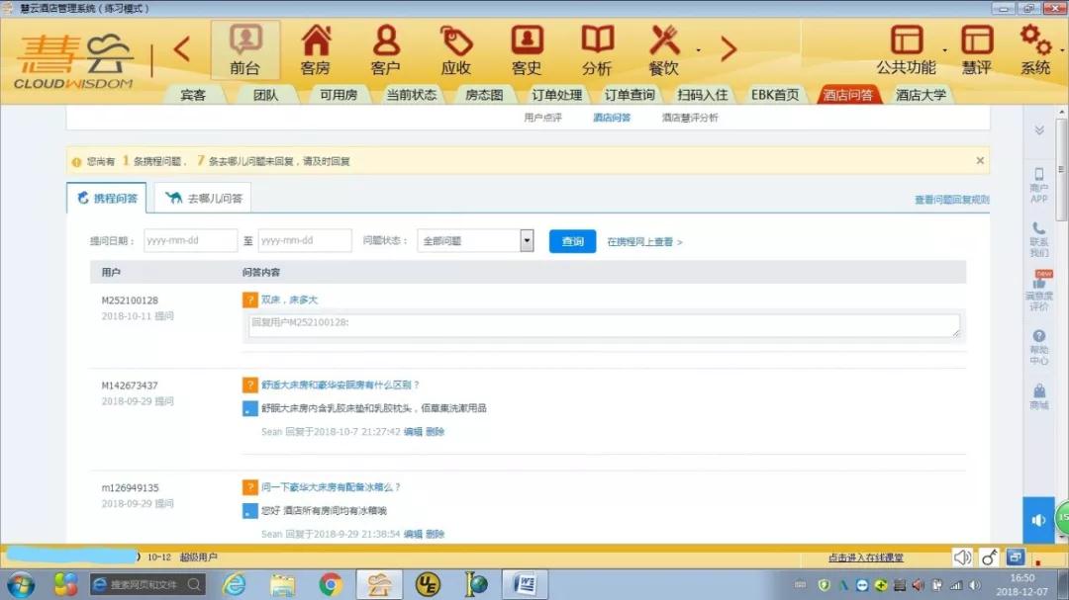Open the 帮助中心 help center
The image size is (1069, 600).
(1039, 345)
